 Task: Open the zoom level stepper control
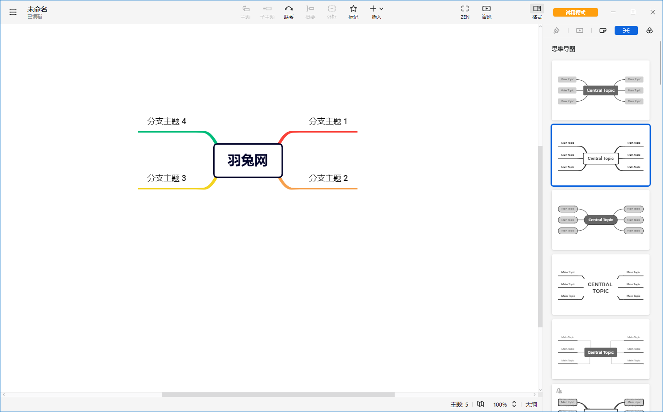pyautogui.click(x=514, y=404)
